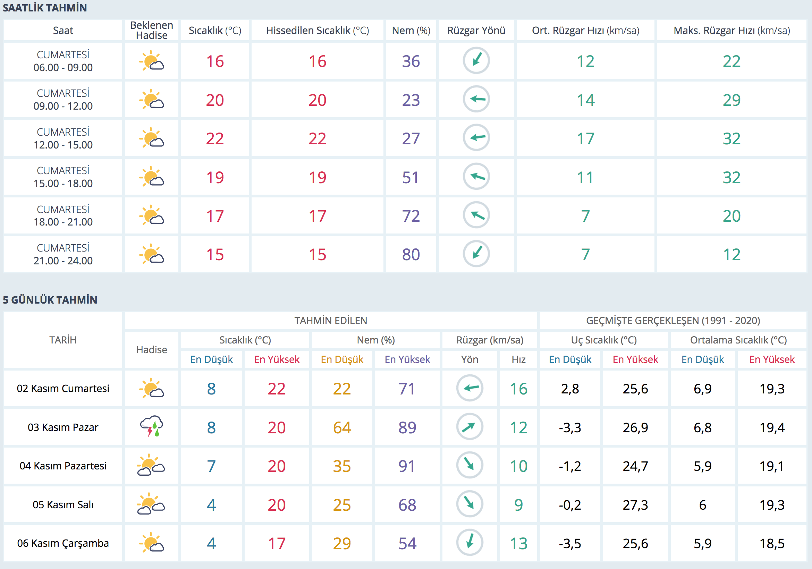Click wind direction icon for 06 Kasım Çarşamba
The width and height of the screenshot is (812, 569).
click(x=469, y=543)
